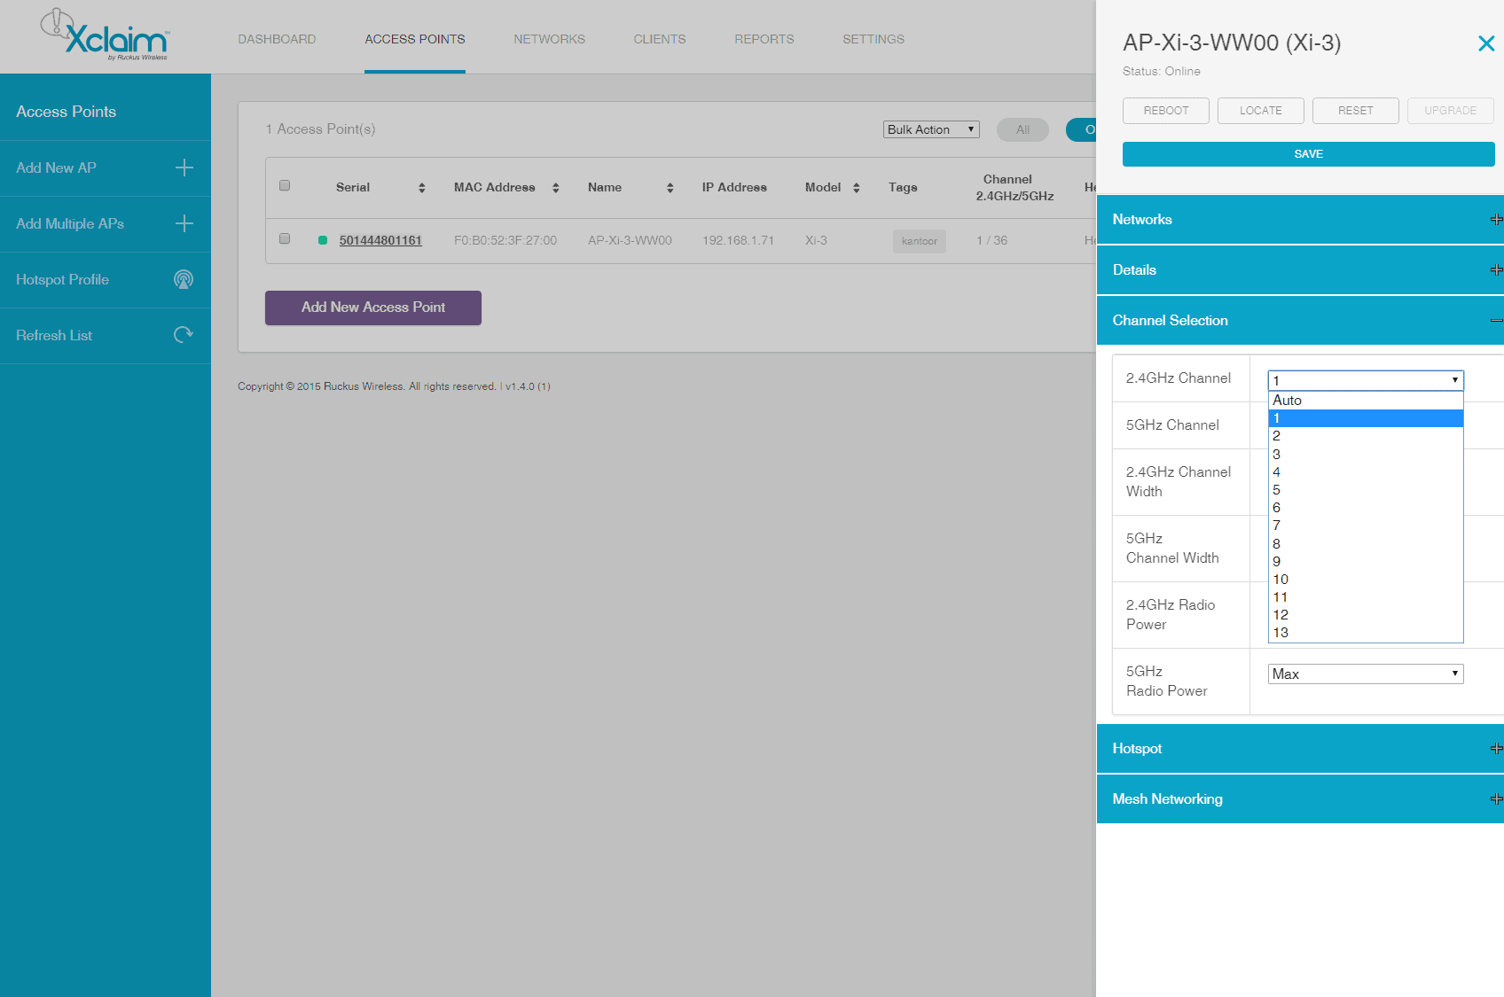Switch to the Clients tab
The width and height of the screenshot is (1504, 997).
660,39
